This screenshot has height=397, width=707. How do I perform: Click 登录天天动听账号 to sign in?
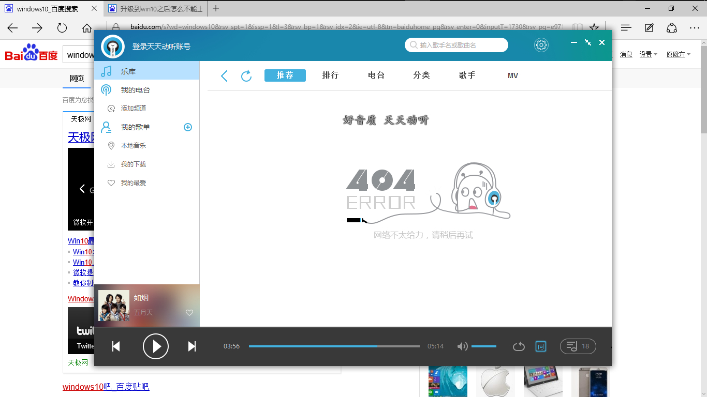[161, 47]
